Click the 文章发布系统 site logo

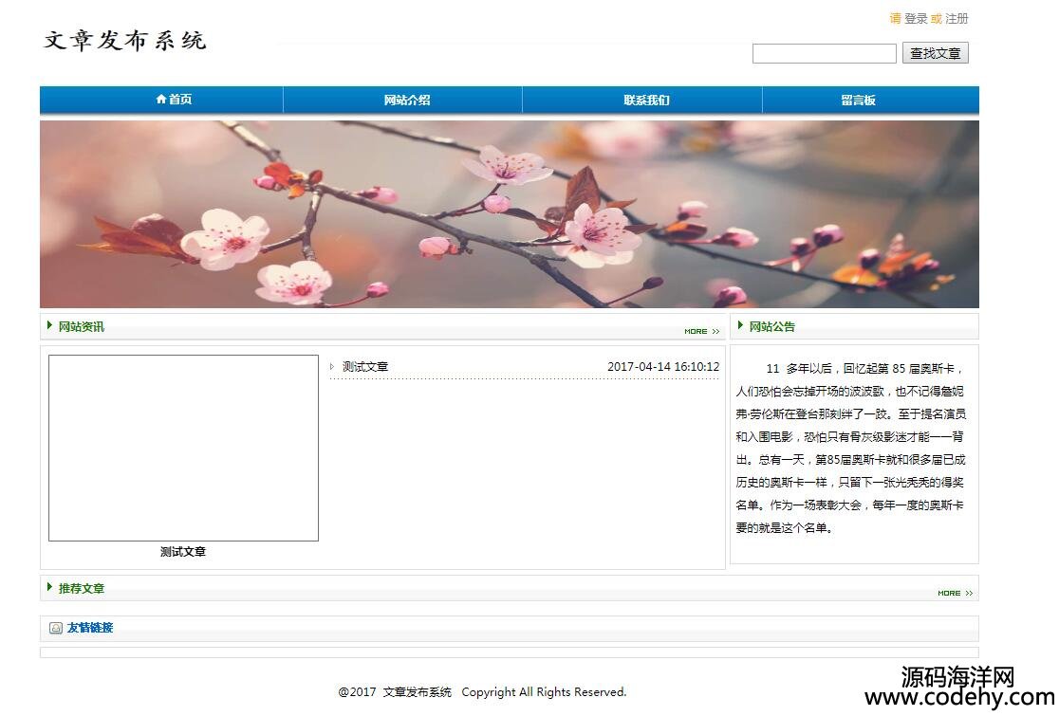coord(125,41)
